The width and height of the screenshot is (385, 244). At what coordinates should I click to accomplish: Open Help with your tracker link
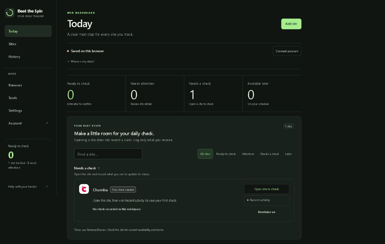pos(28,187)
